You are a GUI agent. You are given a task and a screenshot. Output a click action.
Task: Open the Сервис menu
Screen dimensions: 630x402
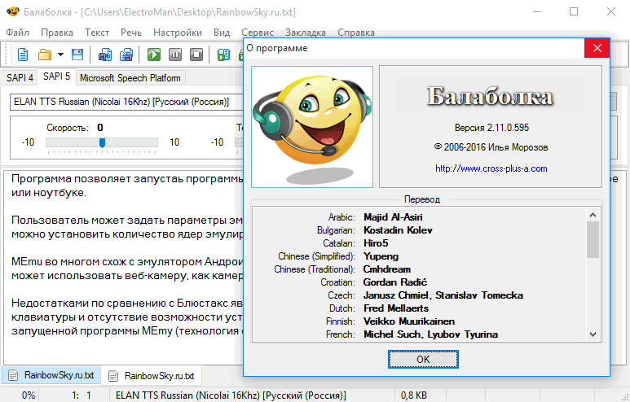coord(258,33)
